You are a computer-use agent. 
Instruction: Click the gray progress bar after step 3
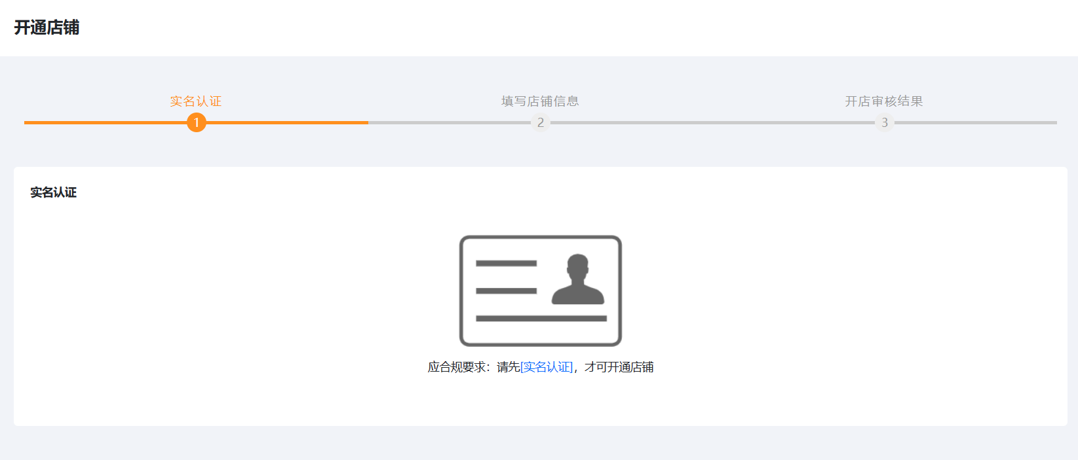(x=976, y=122)
